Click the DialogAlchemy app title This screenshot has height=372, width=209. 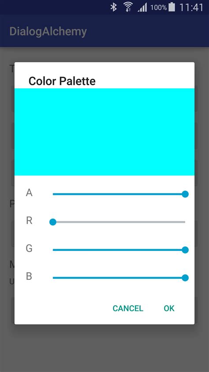coord(49,31)
